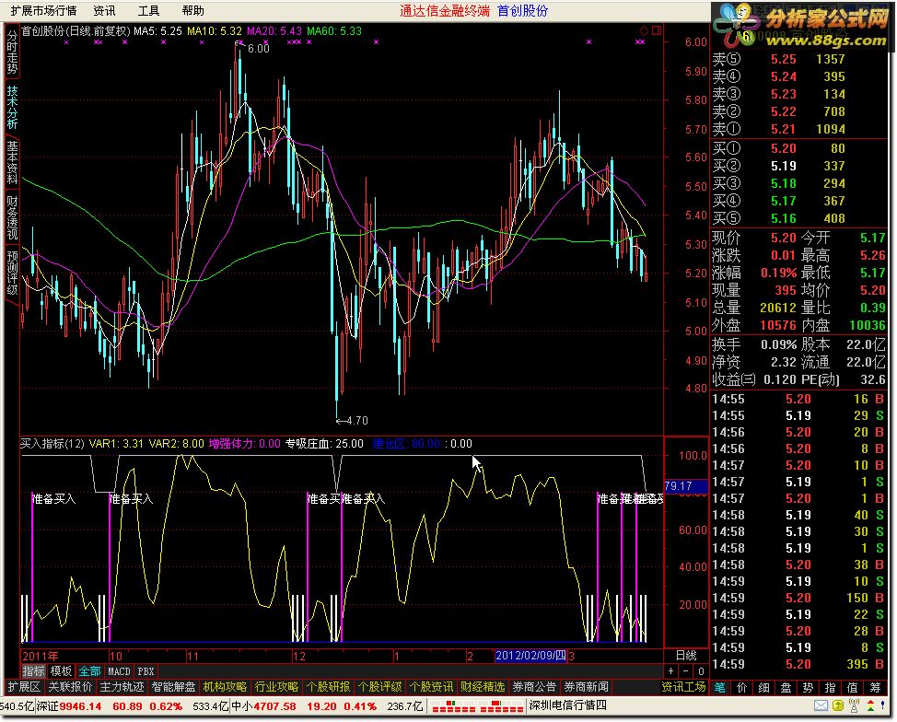Click the 深证 index value 9946.14
This screenshot has height=722, width=897.
click(80, 706)
